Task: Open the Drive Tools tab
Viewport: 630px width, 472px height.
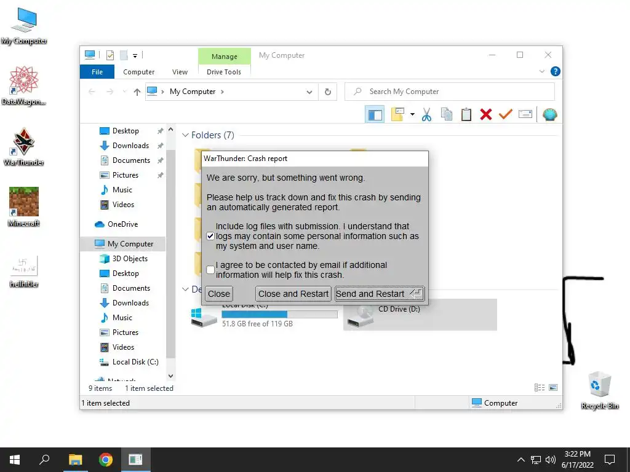Action: point(224,72)
